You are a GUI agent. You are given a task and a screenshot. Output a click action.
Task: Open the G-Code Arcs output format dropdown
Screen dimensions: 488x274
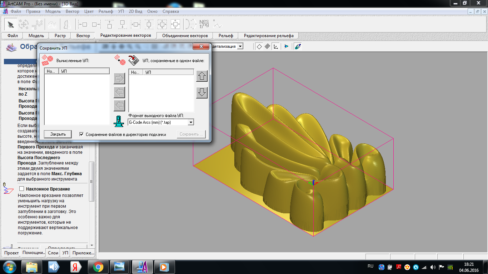(191, 122)
